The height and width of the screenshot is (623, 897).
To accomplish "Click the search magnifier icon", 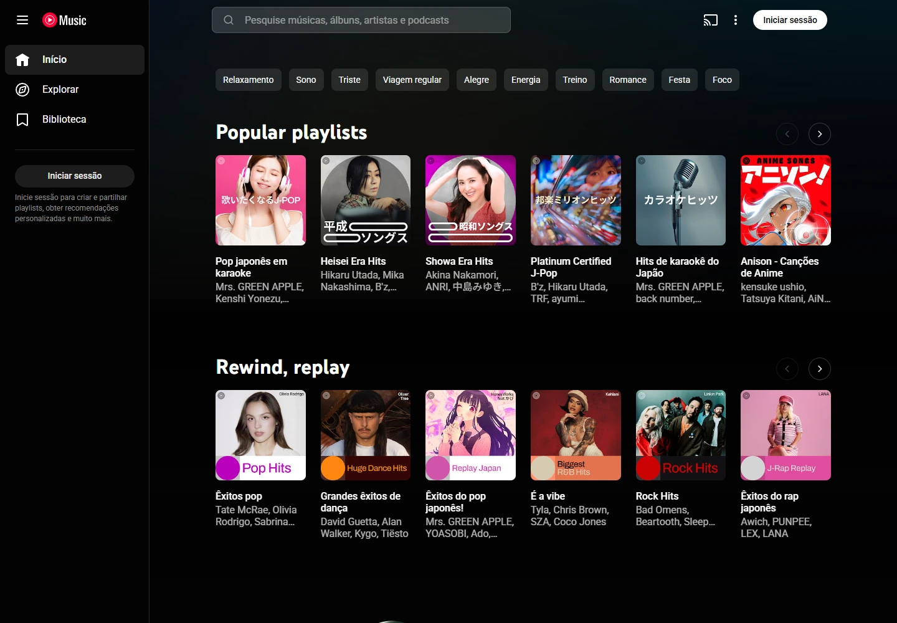I will (229, 20).
